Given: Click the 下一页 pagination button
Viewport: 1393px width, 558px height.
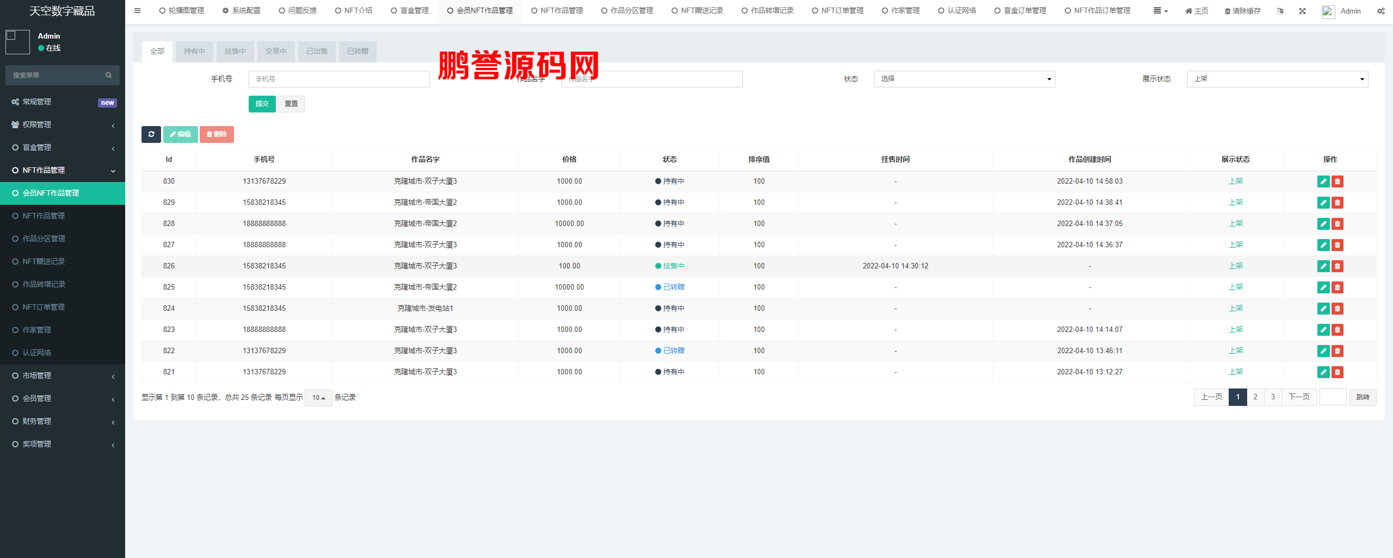Looking at the screenshot, I should (1299, 397).
